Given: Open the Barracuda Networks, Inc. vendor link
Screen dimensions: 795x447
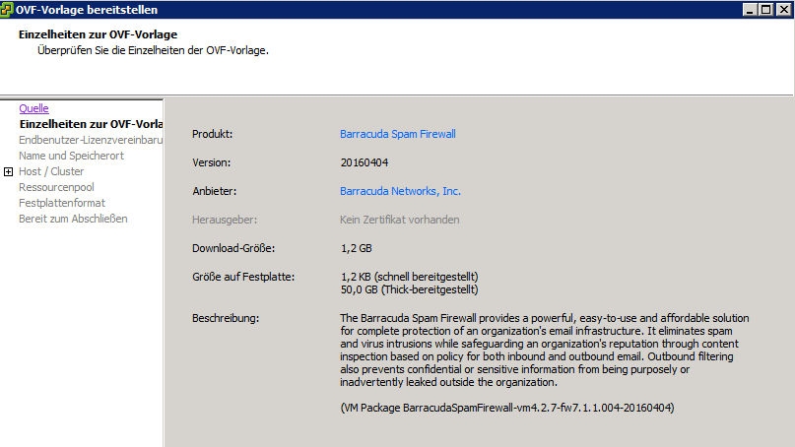Looking at the screenshot, I should [400, 191].
